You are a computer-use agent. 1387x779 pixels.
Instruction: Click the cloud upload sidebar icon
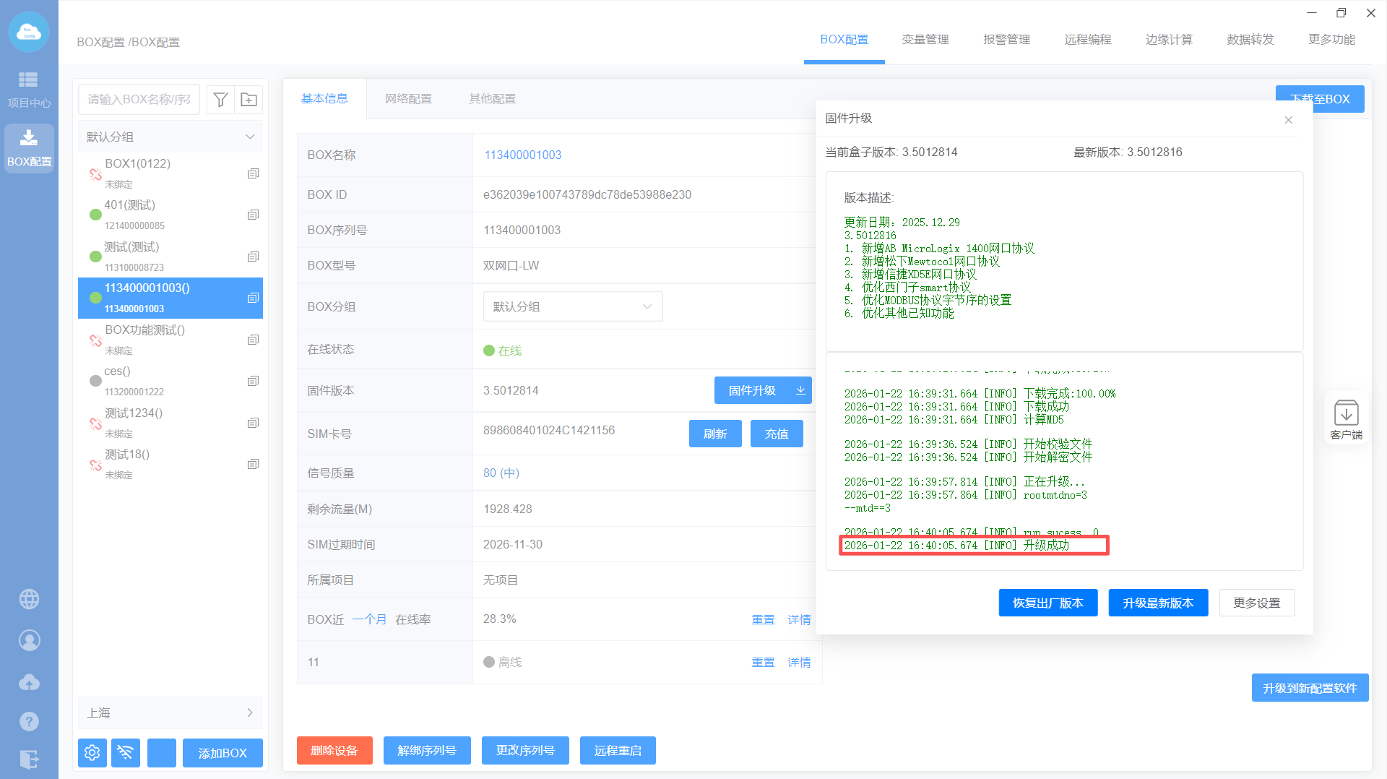pyautogui.click(x=29, y=681)
